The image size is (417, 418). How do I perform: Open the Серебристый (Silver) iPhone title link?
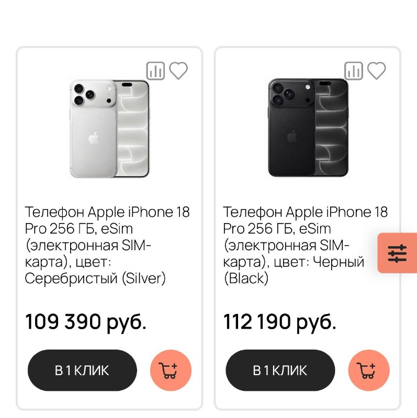point(107,245)
